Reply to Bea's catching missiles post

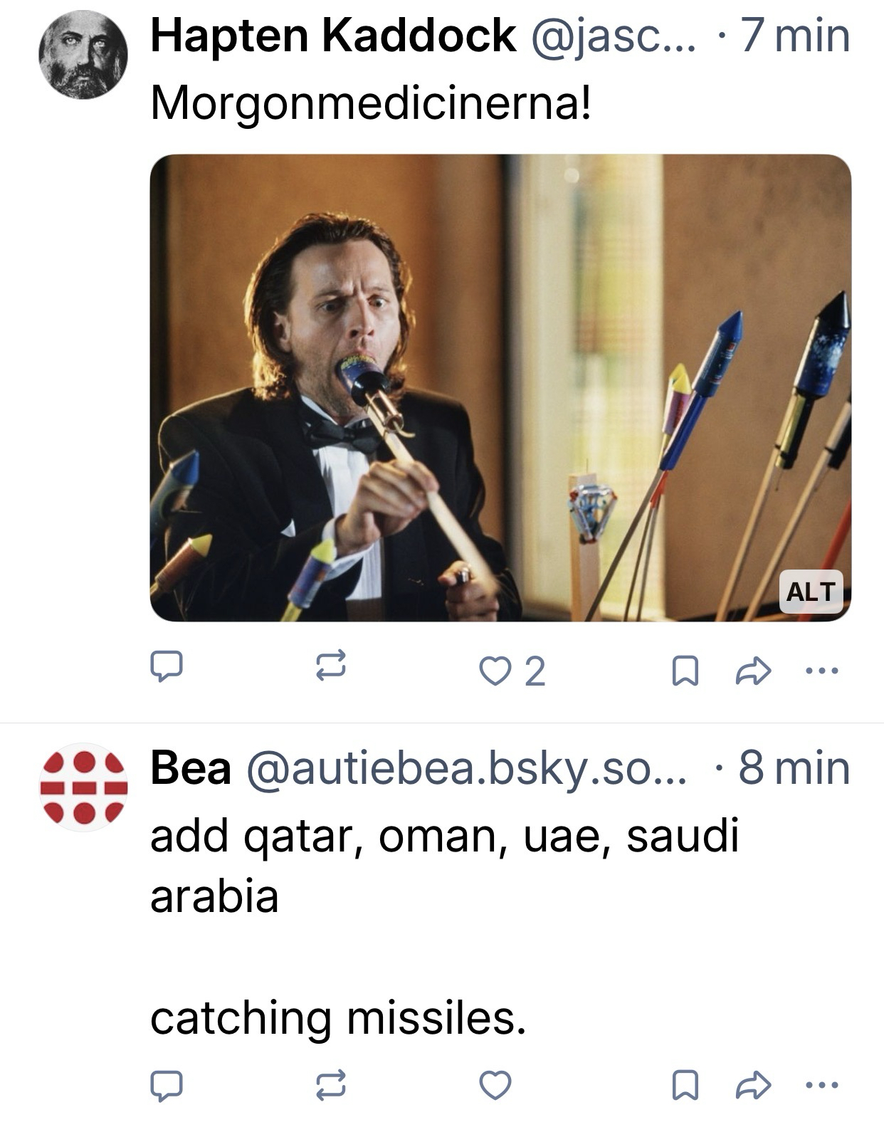pyautogui.click(x=166, y=1085)
